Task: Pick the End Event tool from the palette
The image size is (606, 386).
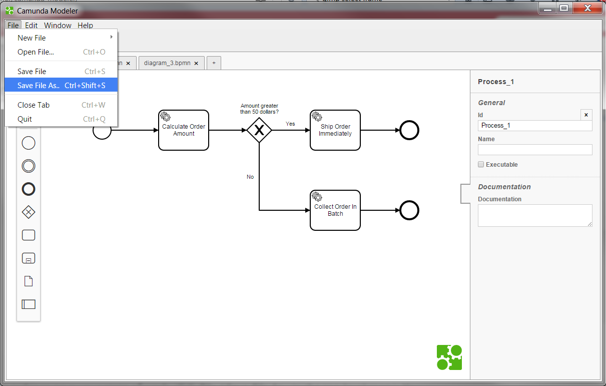Action: pos(29,189)
